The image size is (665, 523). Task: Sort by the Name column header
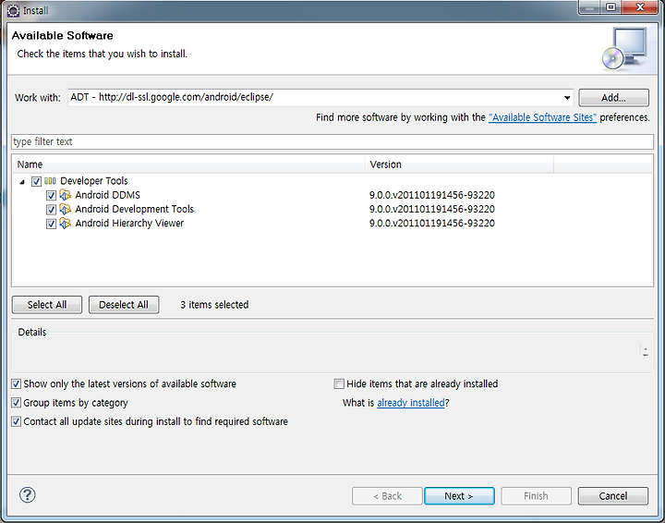[188, 164]
